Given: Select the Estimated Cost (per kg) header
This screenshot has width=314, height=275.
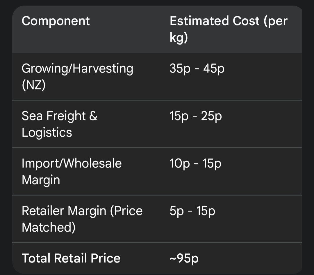Looking at the screenshot, I should click(x=229, y=29).
